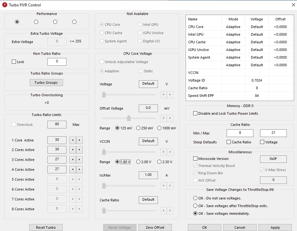Select the 250 mV offset range option

(138, 128)
